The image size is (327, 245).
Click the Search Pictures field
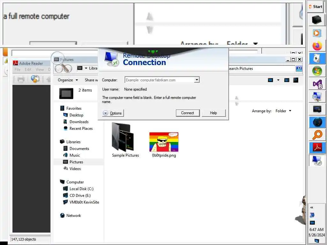tap(262, 69)
